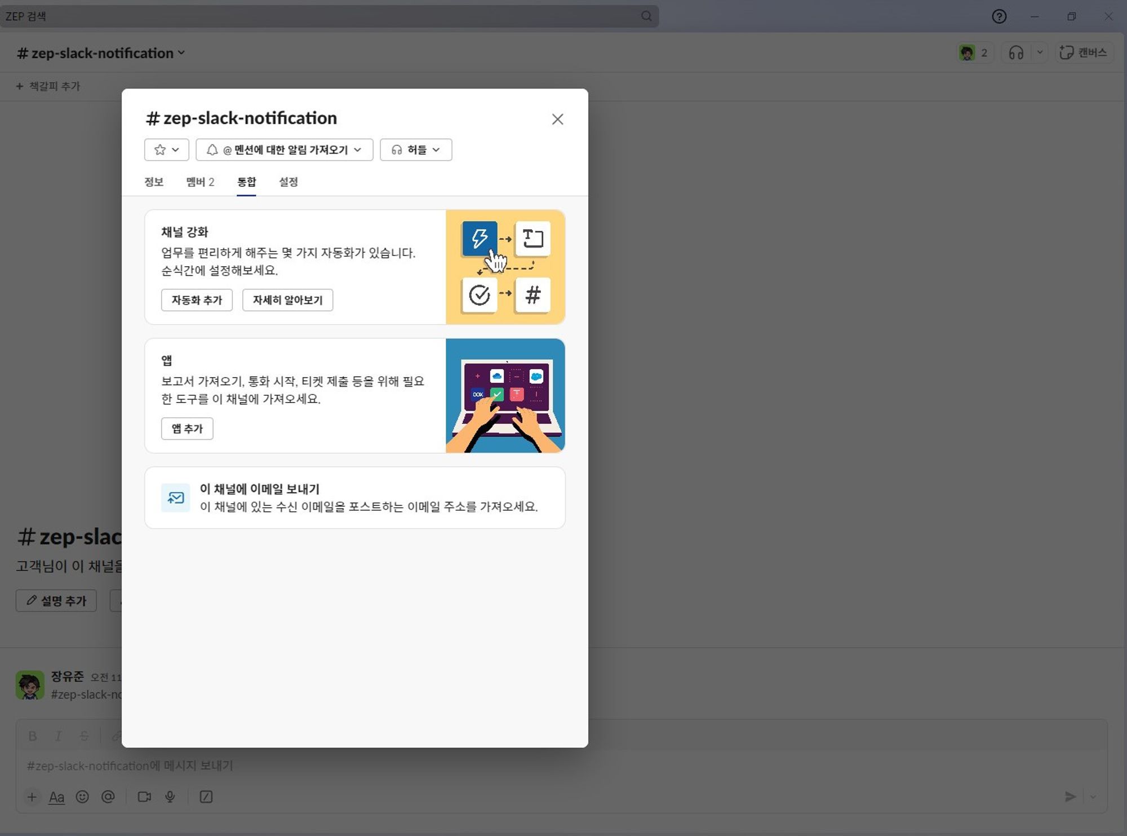Click the member avatar count button
This screenshot has width=1127, height=836.
pyautogui.click(x=974, y=53)
